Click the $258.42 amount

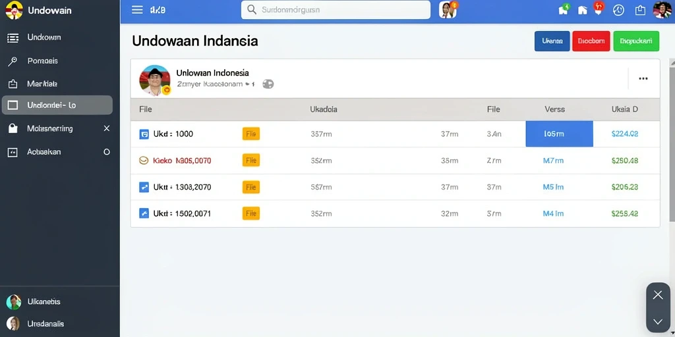(x=625, y=213)
